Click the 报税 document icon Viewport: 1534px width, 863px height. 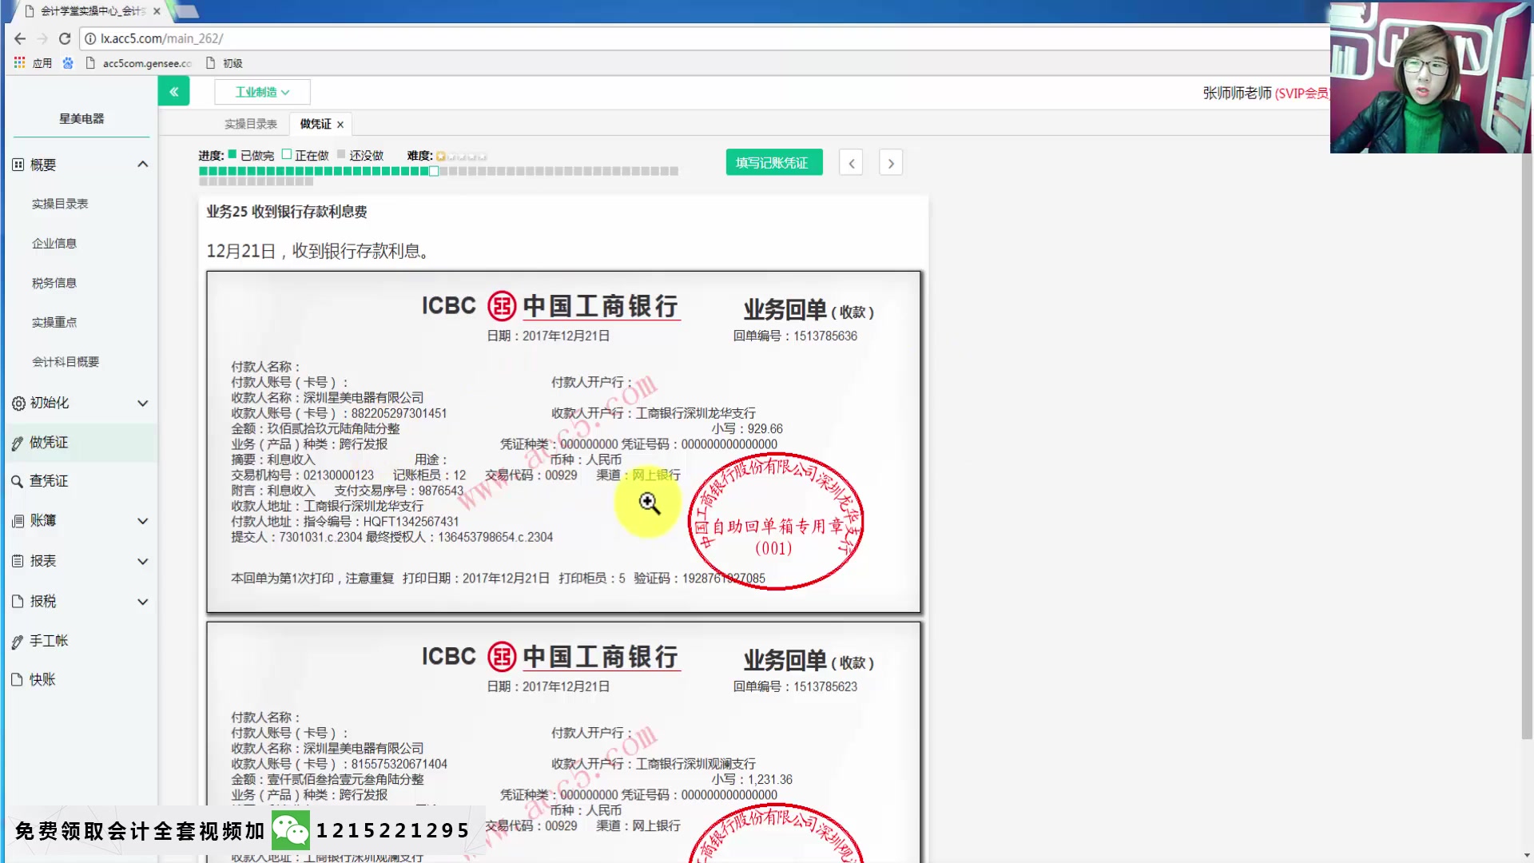click(18, 601)
